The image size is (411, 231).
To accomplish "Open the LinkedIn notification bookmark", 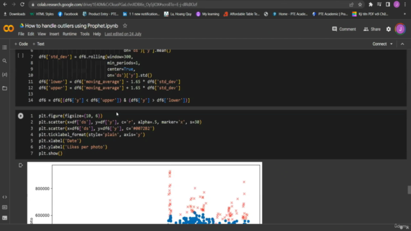I will coord(141,14).
